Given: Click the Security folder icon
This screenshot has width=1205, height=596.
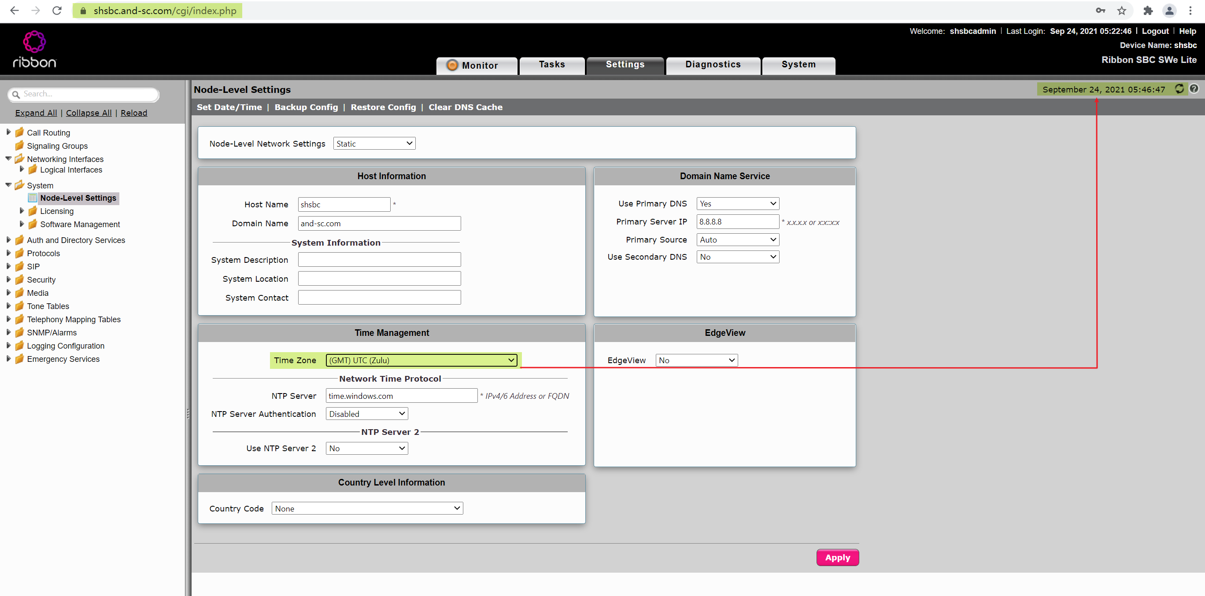Looking at the screenshot, I should pos(19,280).
